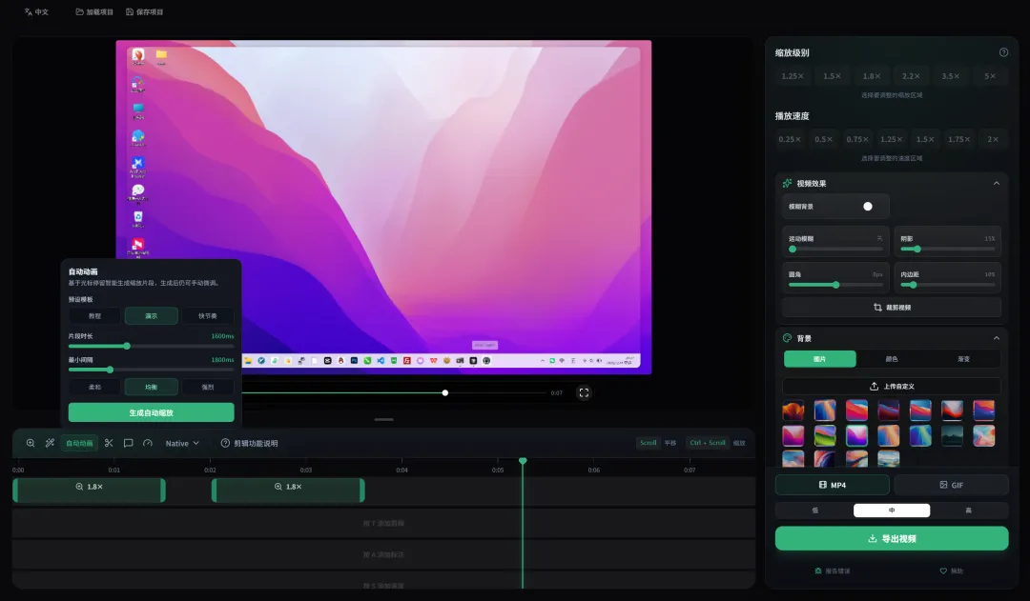Select GIF export format

tap(951, 485)
